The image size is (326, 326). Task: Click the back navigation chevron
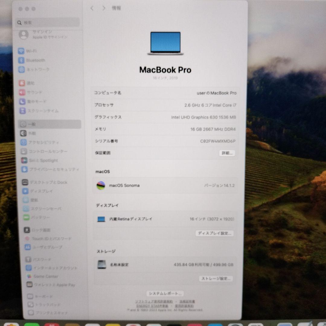92,8
